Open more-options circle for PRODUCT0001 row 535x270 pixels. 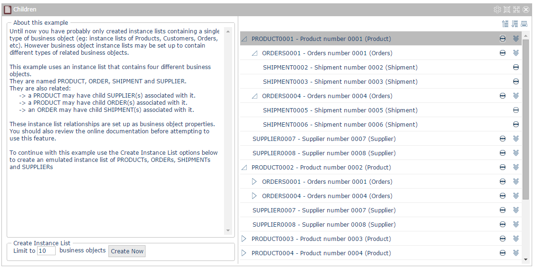503,39
